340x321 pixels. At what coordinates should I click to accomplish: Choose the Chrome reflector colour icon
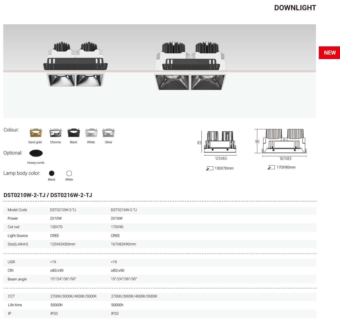pyautogui.click(x=55, y=133)
